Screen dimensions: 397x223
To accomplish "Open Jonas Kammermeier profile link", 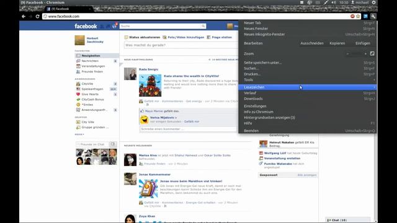I will tap(154, 175).
